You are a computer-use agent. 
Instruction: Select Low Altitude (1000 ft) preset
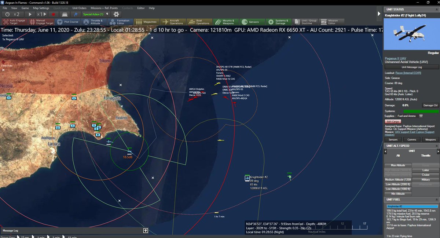(398, 189)
